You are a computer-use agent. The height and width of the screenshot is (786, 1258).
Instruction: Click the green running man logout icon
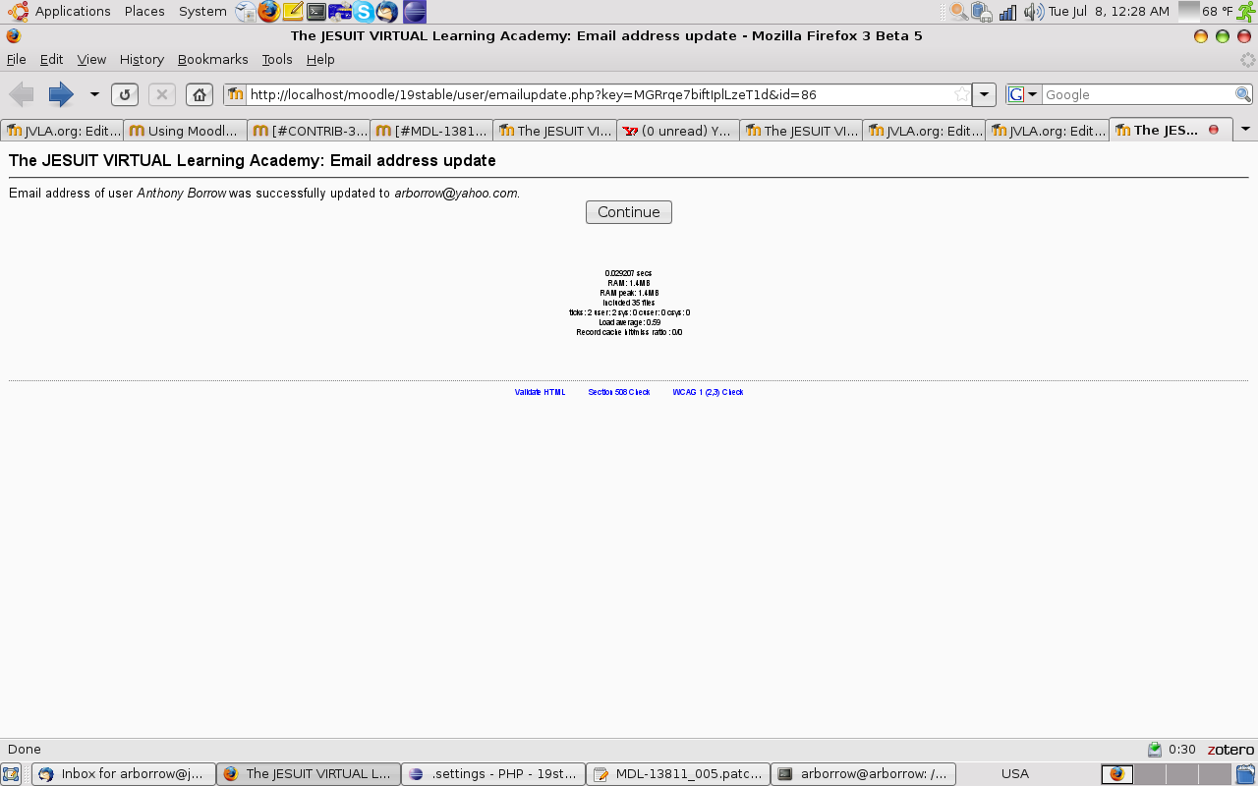tap(1245, 12)
